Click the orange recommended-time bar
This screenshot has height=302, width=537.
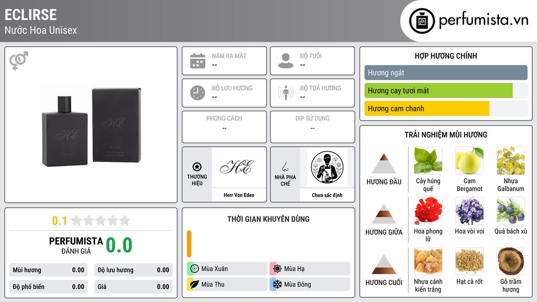pos(189,244)
